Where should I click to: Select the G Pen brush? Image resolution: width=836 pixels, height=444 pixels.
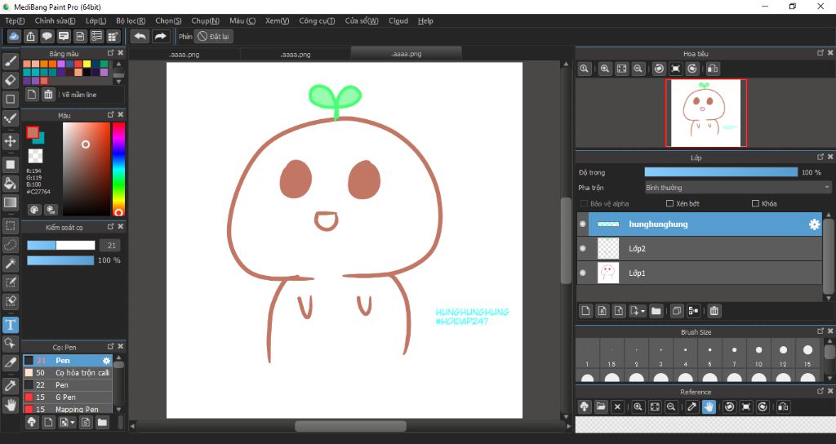pyautogui.click(x=68, y=397)
